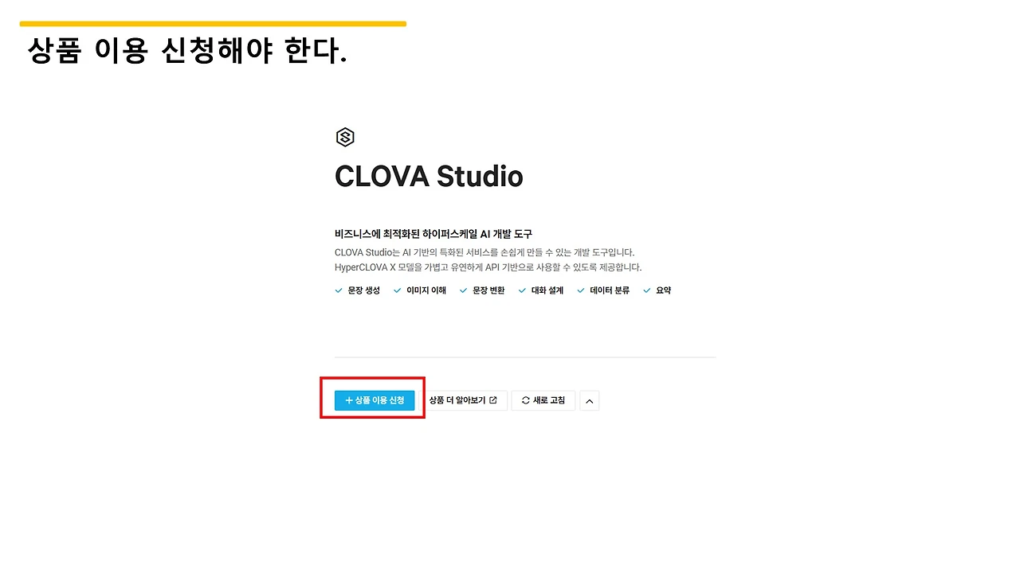1020x573 pixels.
Task: Click the checkmark beside 대화 설계
Action: [523, 290]
